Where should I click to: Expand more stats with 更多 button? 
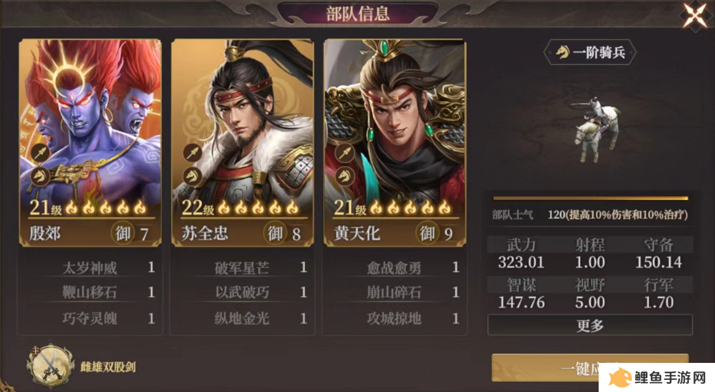pos(590,325)
